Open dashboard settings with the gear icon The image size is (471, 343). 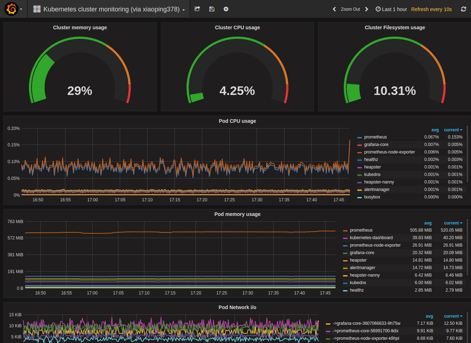tap(226, 9)
